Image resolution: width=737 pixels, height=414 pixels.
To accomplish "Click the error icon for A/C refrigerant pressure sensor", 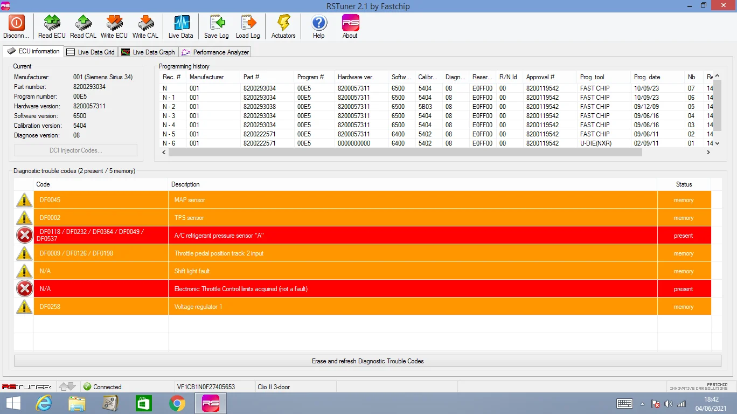I will (x=24, y=236).
